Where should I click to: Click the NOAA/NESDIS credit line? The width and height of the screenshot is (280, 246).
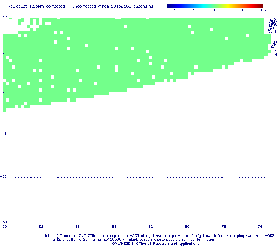pos(154,244)
